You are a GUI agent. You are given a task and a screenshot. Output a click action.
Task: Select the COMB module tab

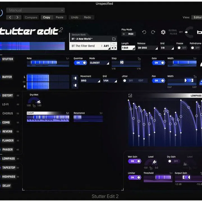(6, 122)
